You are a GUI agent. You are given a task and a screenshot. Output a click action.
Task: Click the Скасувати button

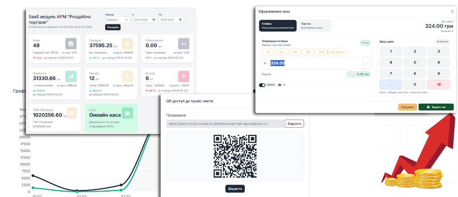[407, 107]
